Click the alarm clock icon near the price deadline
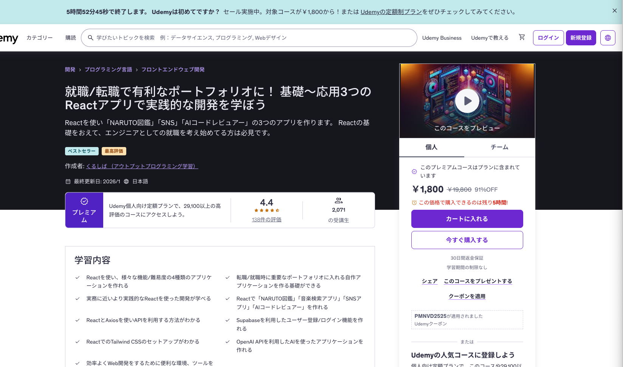This screenshot has width=623, height=367. (415, 203)
